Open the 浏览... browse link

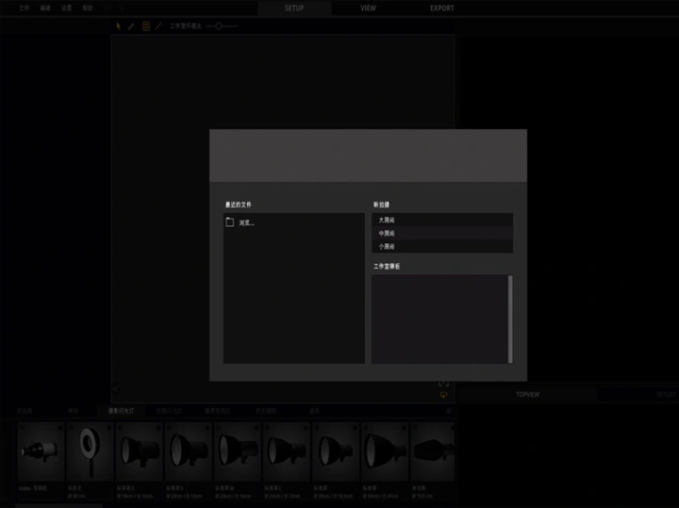246,223
